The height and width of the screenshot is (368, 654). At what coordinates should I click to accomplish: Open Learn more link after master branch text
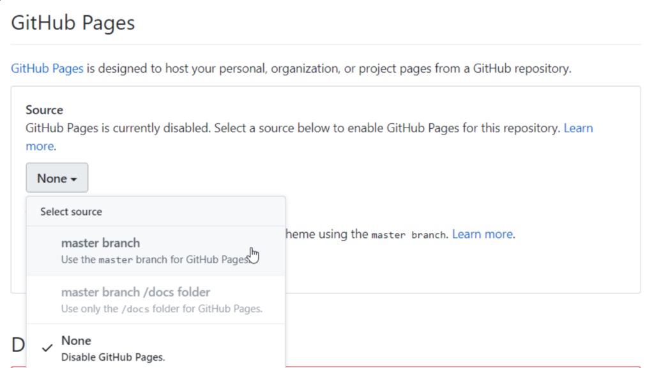(x=483, y=234)
